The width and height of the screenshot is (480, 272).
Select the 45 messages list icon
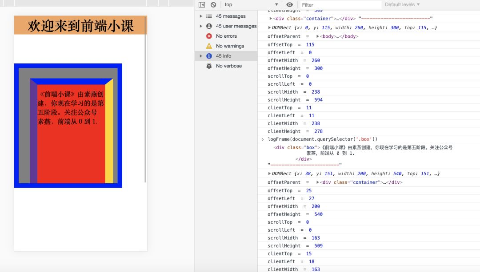(x=209, y=16)
